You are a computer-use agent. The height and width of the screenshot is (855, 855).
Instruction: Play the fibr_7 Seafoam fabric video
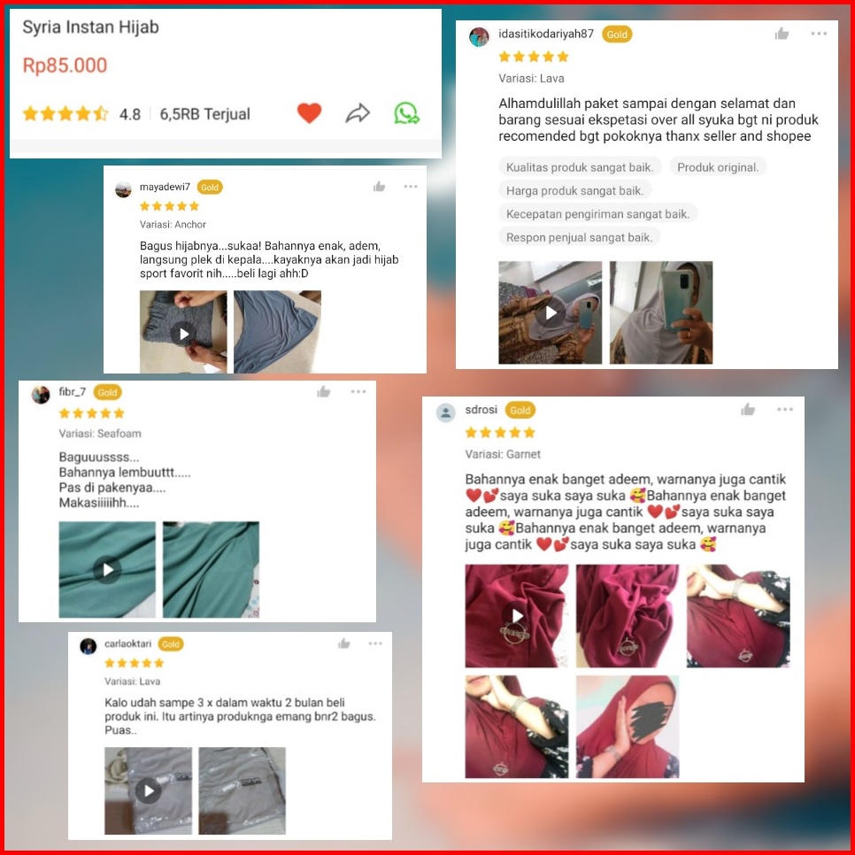[x=107, y=569]
